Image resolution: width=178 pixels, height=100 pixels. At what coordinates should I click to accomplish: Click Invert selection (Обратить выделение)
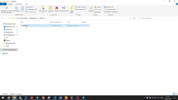coord(111,12)
